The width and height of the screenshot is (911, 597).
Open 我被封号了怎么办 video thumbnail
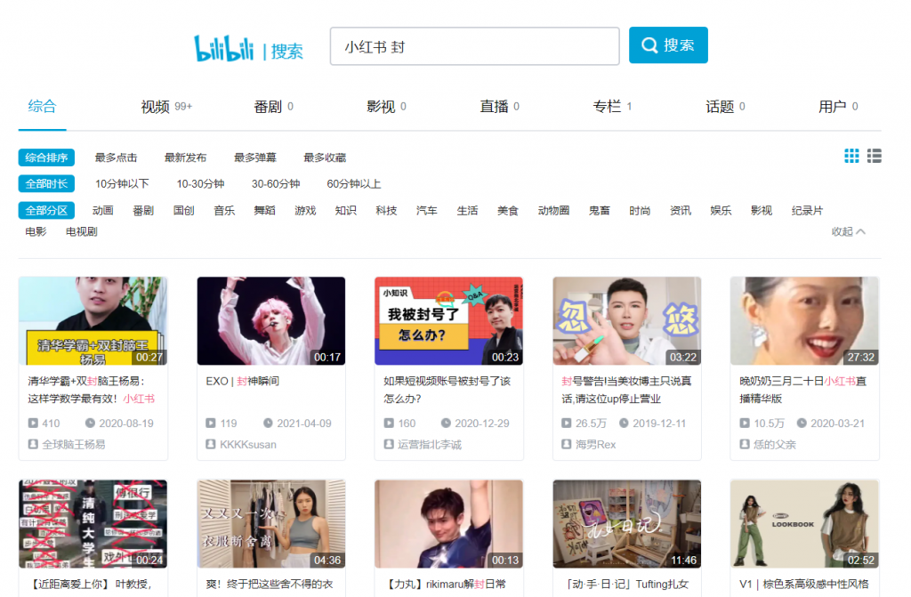(x=448, y=321)
